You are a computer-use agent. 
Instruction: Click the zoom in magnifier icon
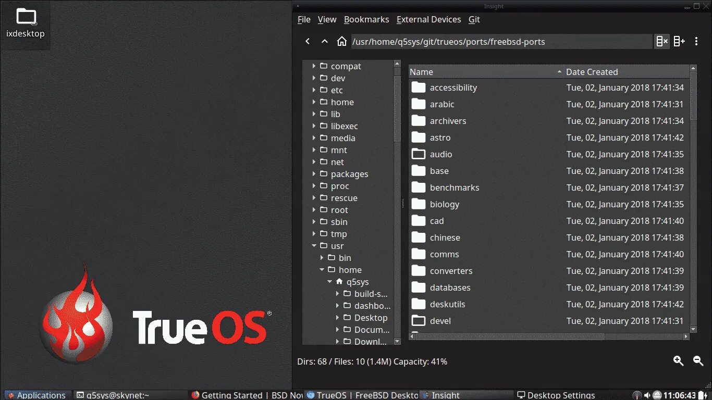678,361
